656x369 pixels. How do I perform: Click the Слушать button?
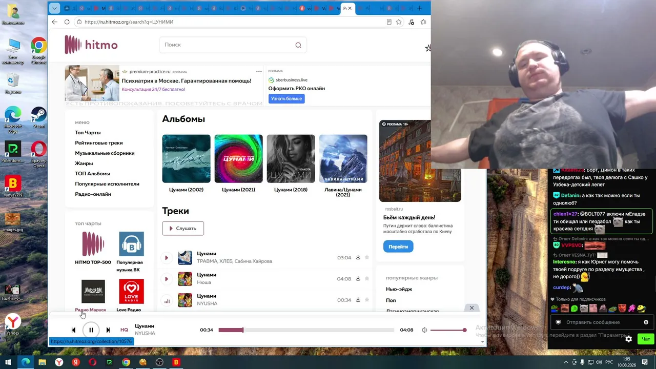click(x=183, y=229)
